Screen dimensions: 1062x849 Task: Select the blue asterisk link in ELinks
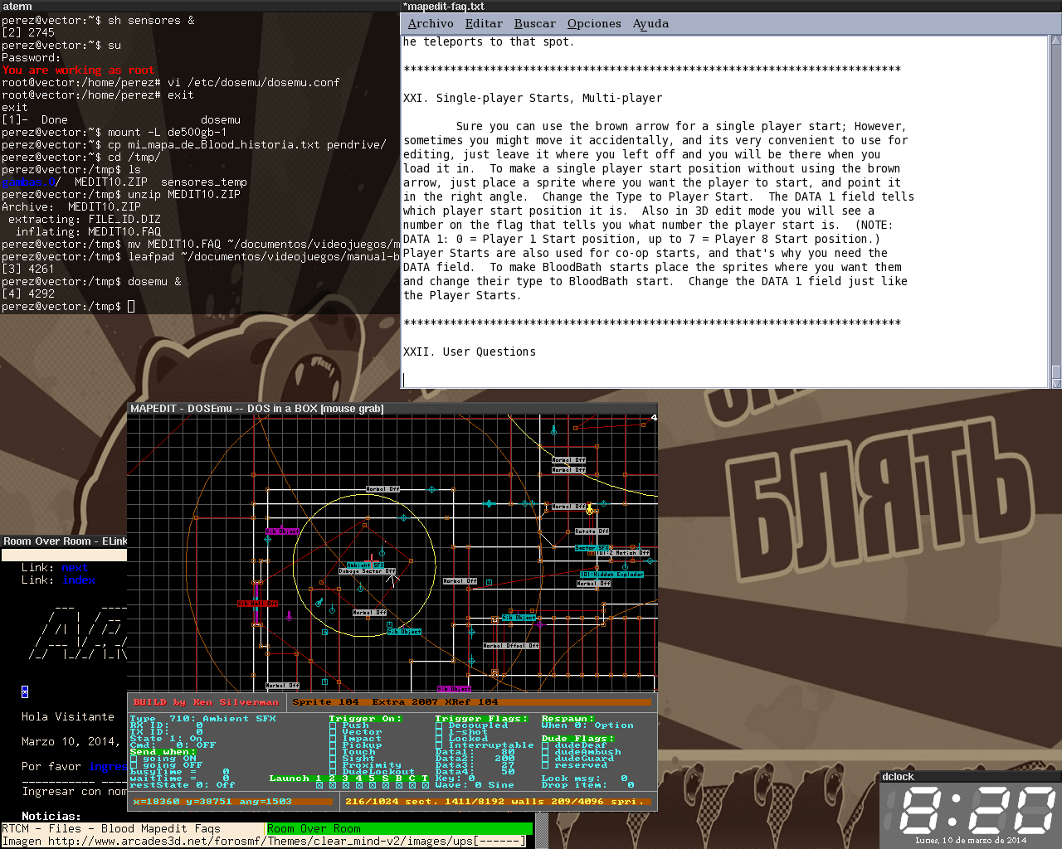click(25, 692)
